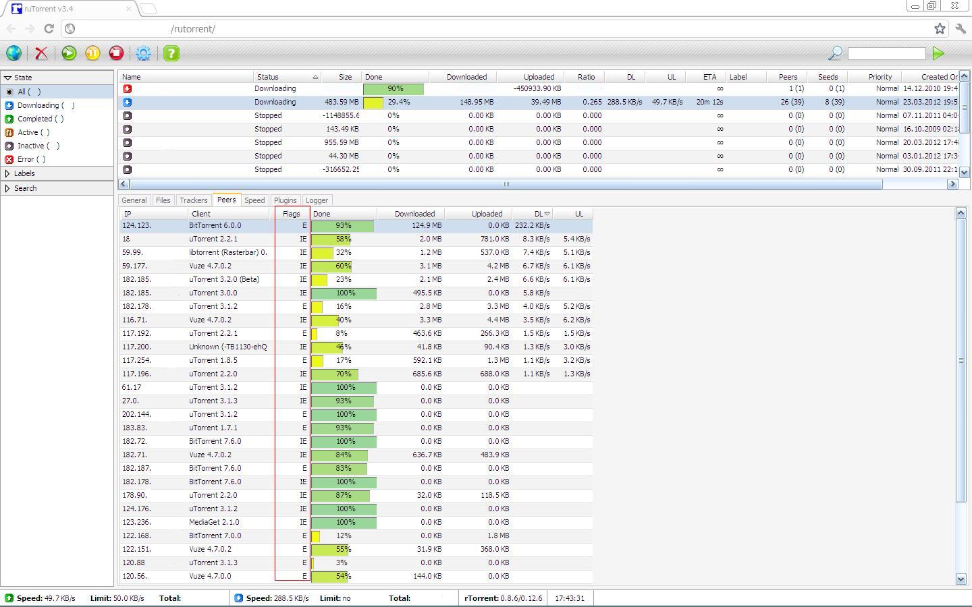The height and width of the screenshot is (607, 972).
Task: Click the magnifier search icon in toolbar
Action: 835,53
